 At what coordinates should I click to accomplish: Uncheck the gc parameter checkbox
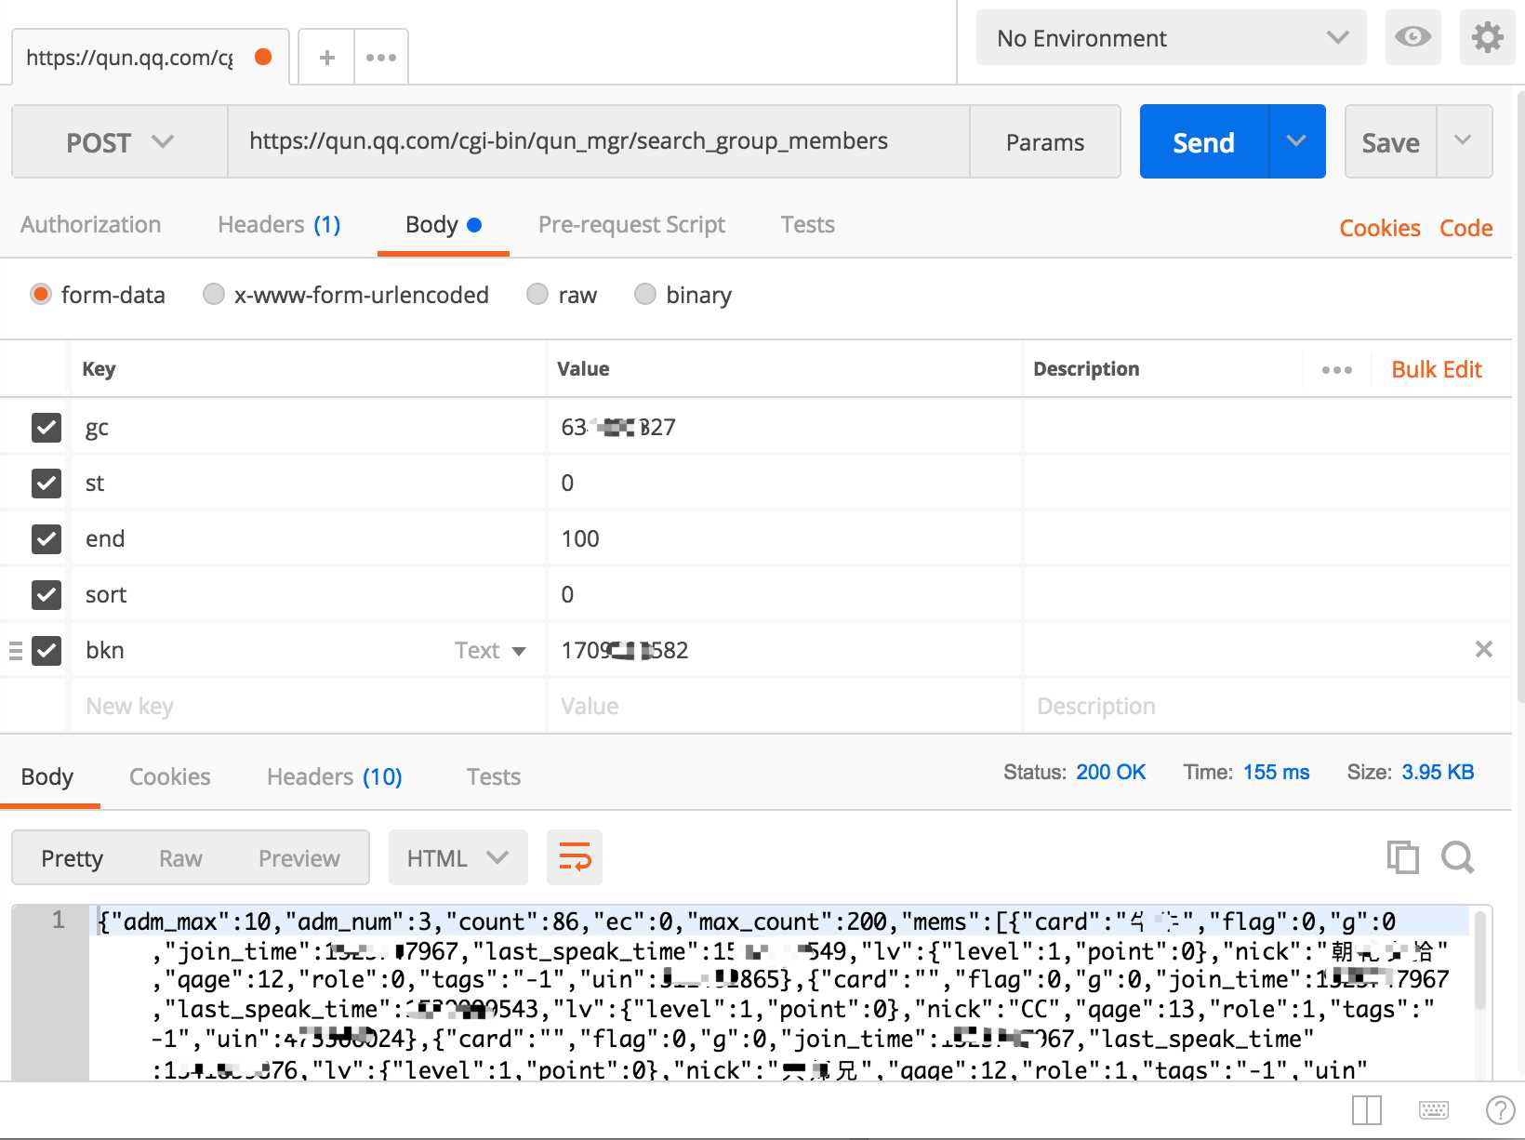[x=46, y=427]
